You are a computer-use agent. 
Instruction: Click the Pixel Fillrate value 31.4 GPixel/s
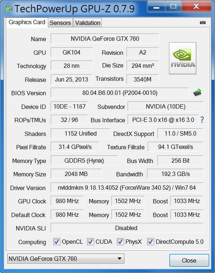coord(75,147)
